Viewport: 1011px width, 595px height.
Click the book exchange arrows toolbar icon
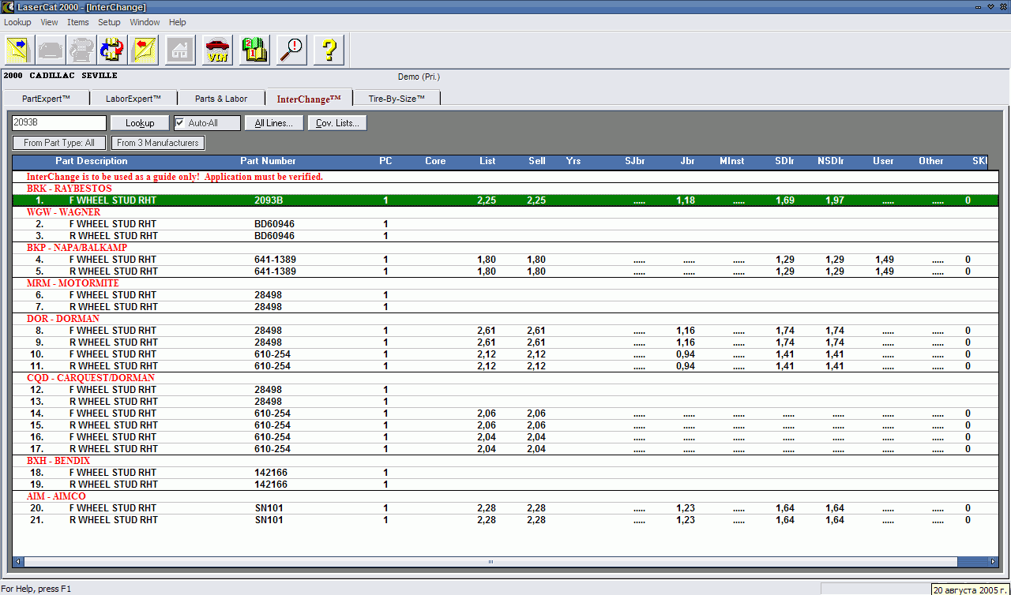tap(112, 50)
